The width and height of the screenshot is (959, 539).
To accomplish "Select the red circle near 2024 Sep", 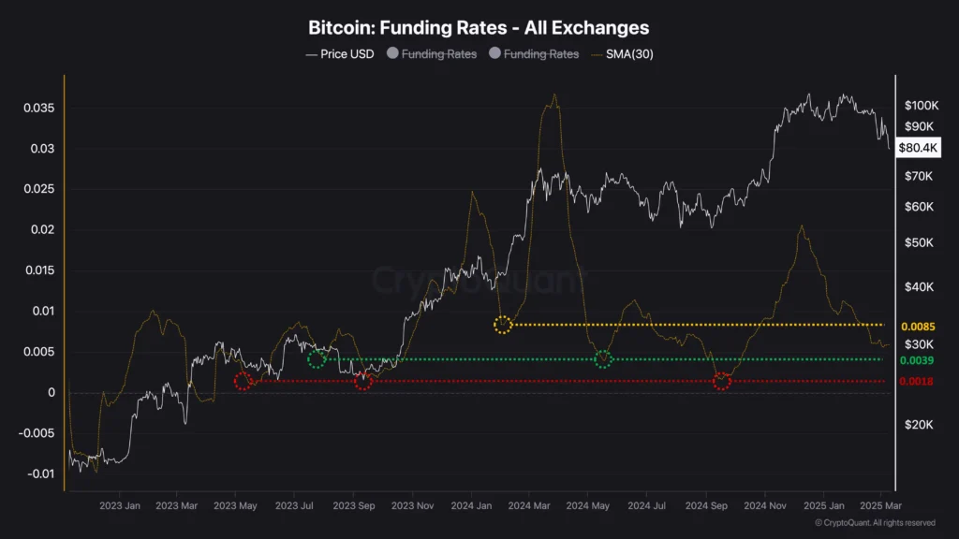I will [x=721, y=381].
